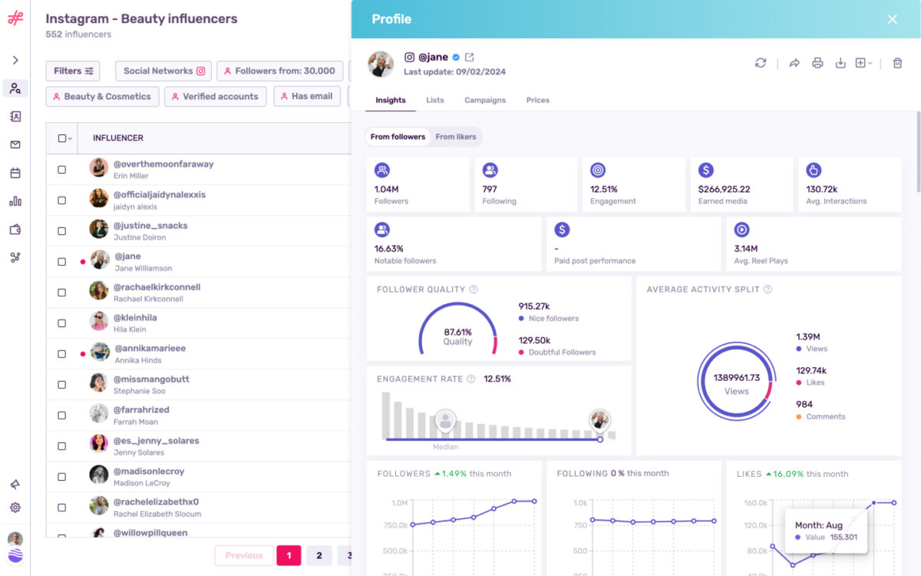Select all influencers via the header checkbox
921x576 pixels.
[x=61, y=137]
